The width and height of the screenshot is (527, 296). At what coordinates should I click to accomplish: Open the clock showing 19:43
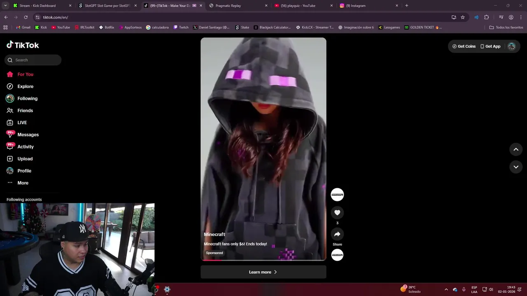[506, 289]
